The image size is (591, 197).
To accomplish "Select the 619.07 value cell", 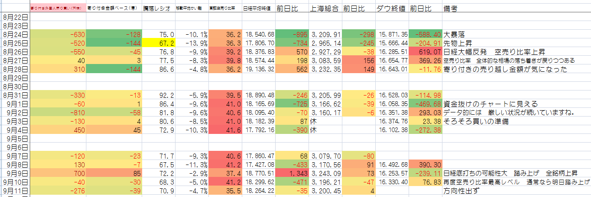I will point(426,52).
